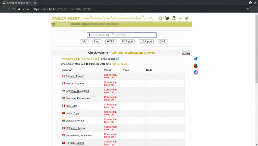Click the Result column header
This screenshot has width=258, height=146.
tap(108, 70)
